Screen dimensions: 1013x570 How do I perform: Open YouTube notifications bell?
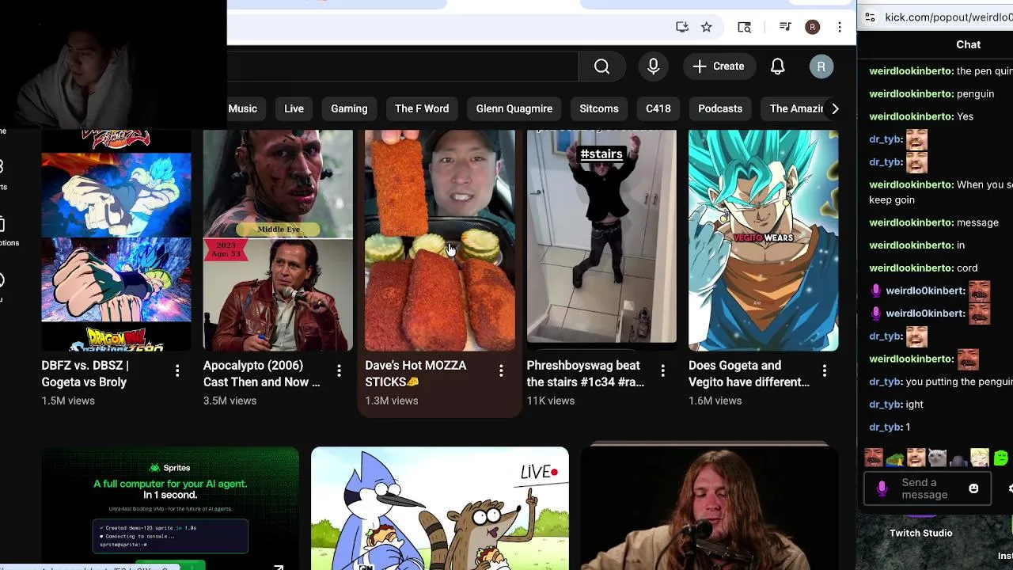777,66
